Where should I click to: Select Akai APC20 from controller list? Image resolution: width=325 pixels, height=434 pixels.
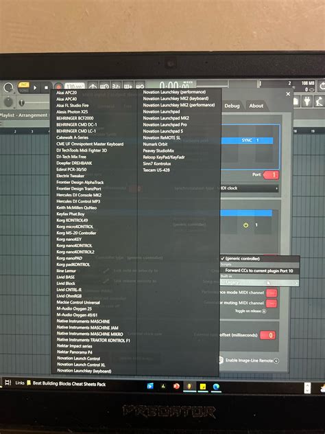click(67, 93)
